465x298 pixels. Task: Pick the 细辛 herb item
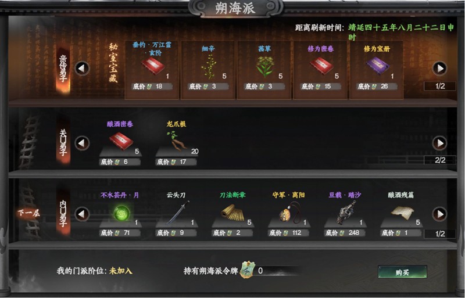(209, 66)
